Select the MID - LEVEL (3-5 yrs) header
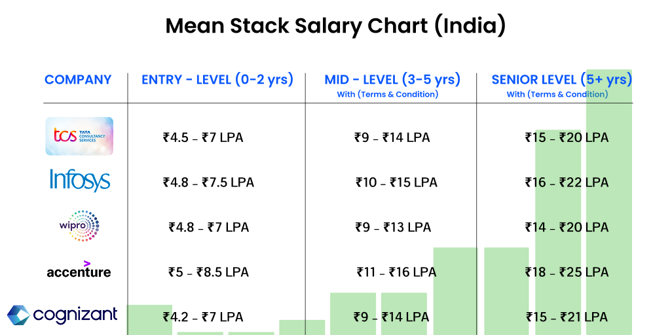Viewport: 672px width, 335px height. point(392,80)
